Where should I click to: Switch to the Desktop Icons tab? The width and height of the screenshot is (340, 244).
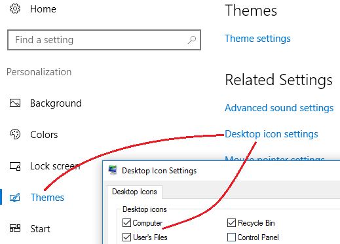tap(134, 192)
